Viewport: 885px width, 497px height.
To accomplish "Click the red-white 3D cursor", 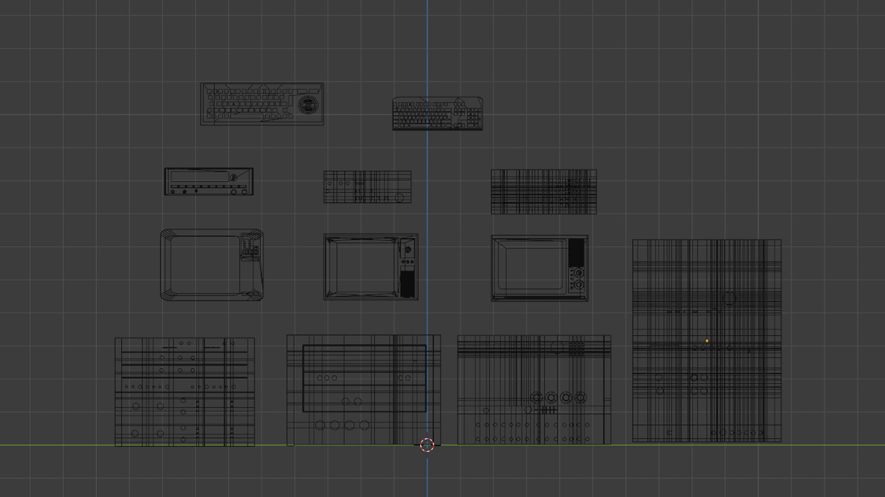I will click(427, 445).
